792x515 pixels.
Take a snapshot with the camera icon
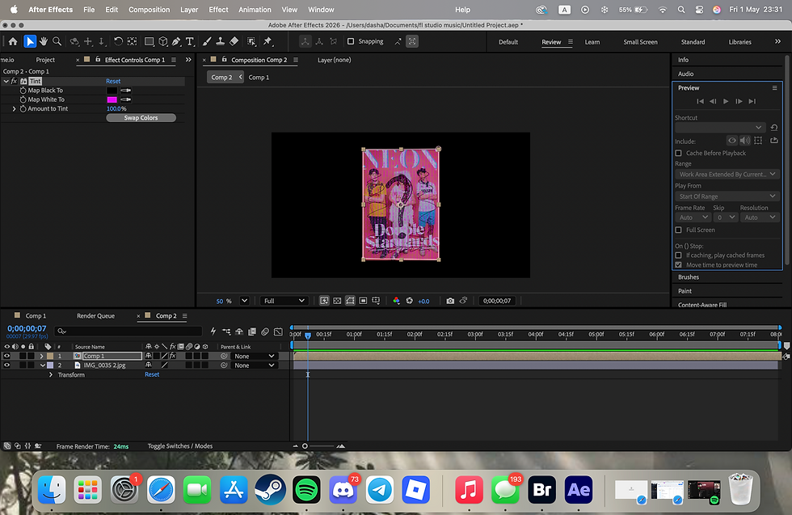(450, 301)
